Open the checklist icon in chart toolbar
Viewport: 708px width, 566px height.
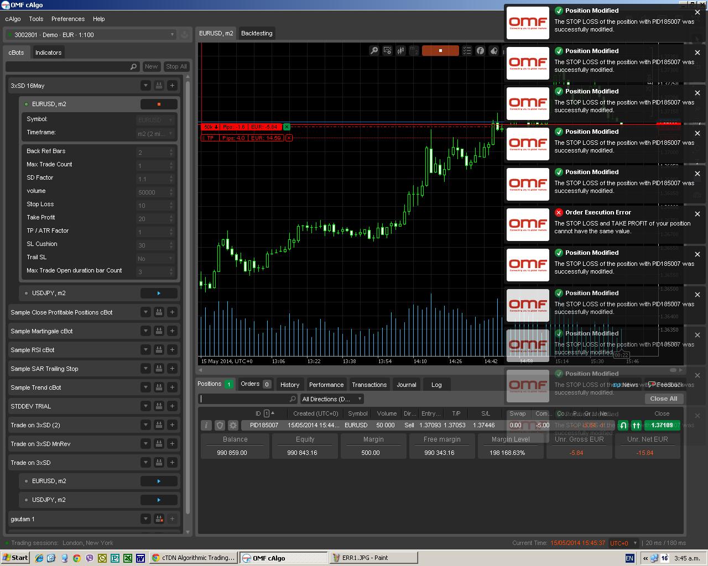[x=467, y=50]
